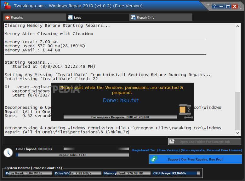Open help with the question mark button
This screenshot has height=181, width=245.
214,6
